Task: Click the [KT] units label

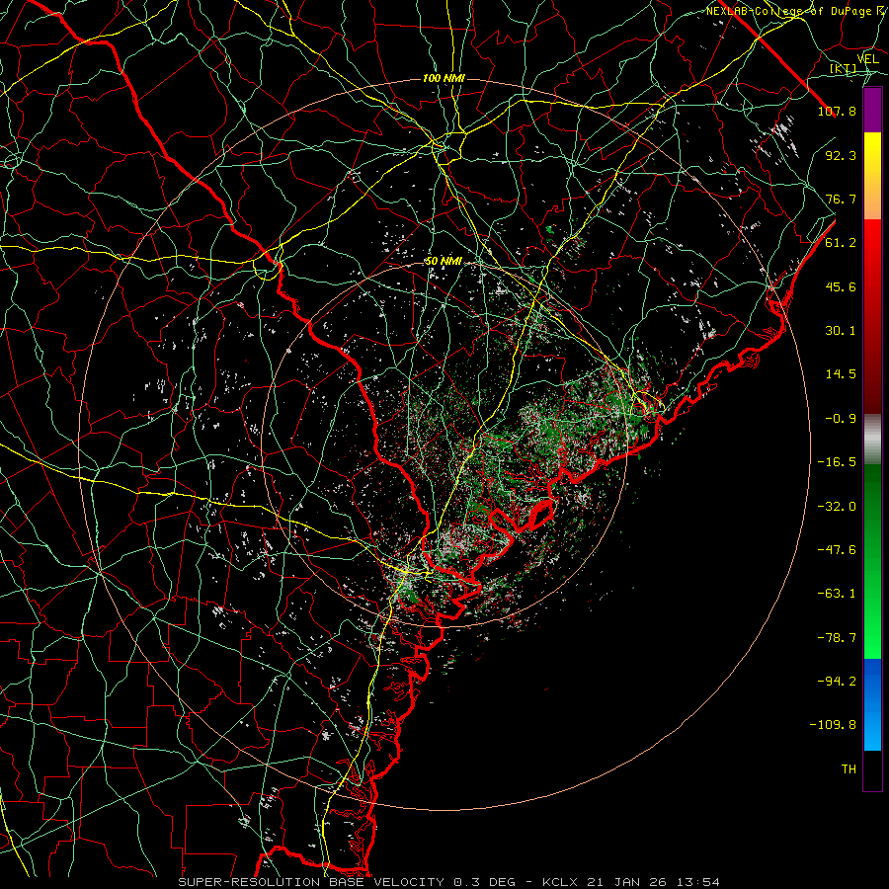Action: [x=843, y=69]
